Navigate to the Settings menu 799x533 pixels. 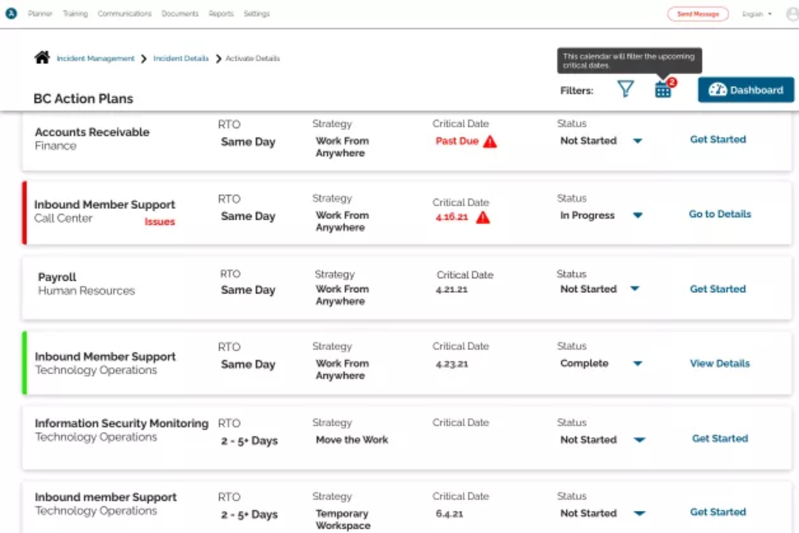[256, 14]
